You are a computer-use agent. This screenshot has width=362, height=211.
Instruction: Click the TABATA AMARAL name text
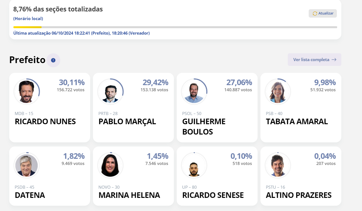pos(297,122)
